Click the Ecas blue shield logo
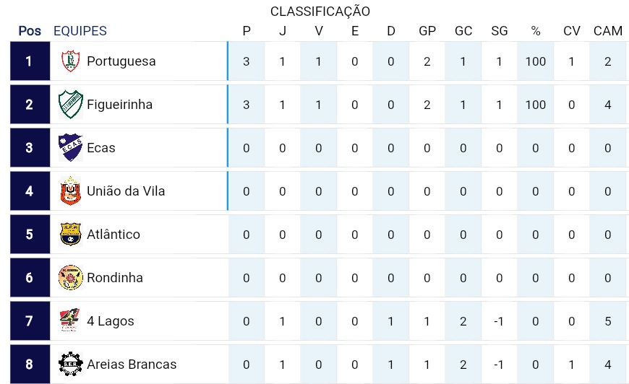This screenshot has width=629, height=384. coord(71,148)
